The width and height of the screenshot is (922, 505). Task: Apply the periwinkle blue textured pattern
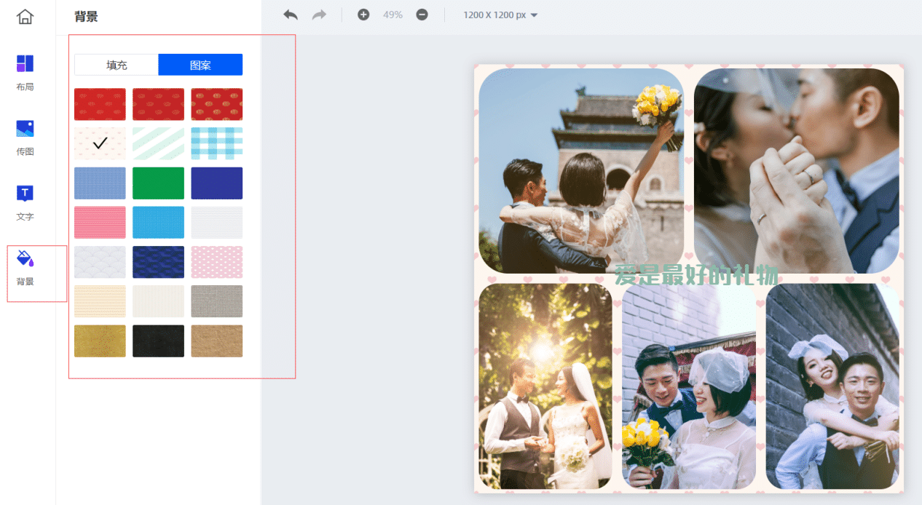click(x=100, y=183)
